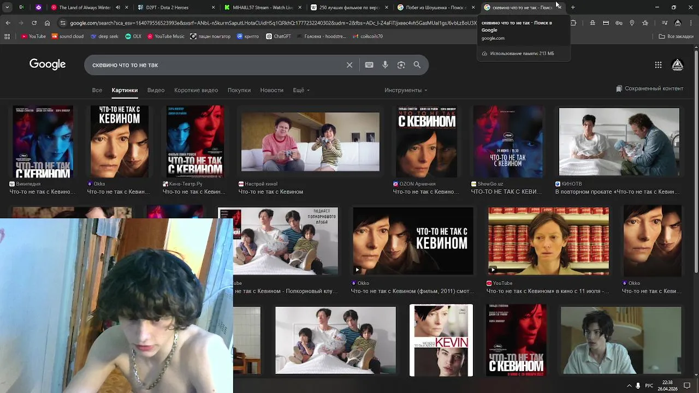The image size is (699, 393).
Task: Open the YouTube bookmark
Action: click(34, 37)
